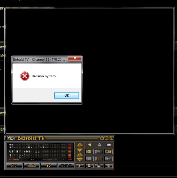Increase volume with the VOL up arrow

click(80, 155)
